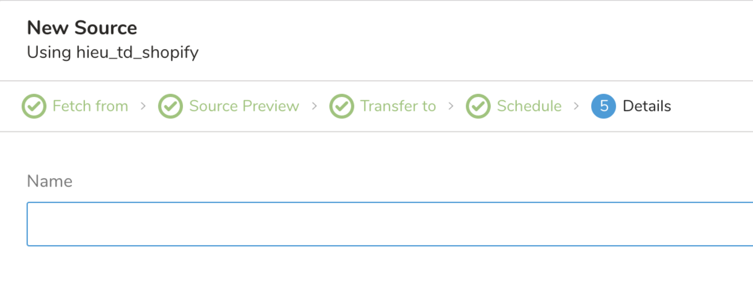This screenshot has height=306, width=753.
Task: Click the Name field label
Action: pyautogui.click(x=49, y=181)
